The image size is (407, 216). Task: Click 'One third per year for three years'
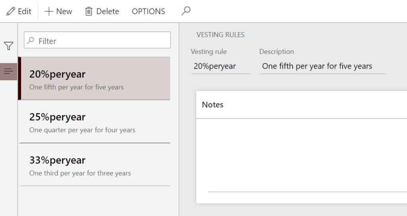tap(80, 173)
